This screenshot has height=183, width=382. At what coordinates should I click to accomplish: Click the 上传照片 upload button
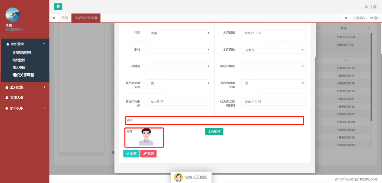214,131
